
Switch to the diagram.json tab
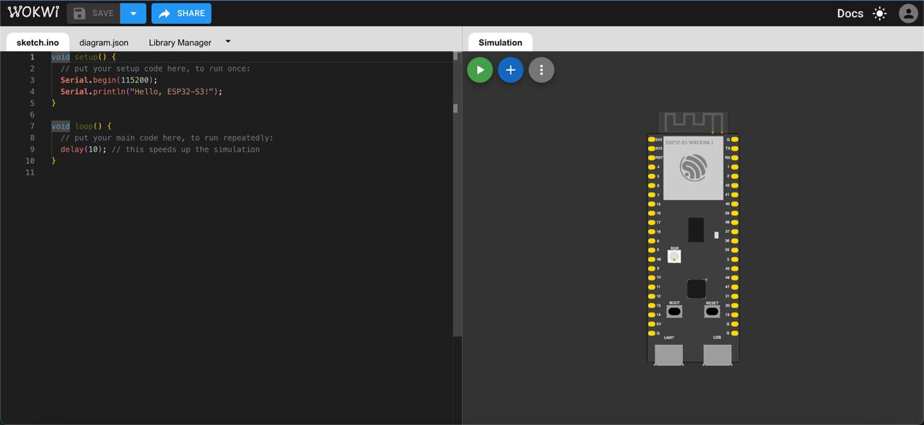click(x=104, y=43)
